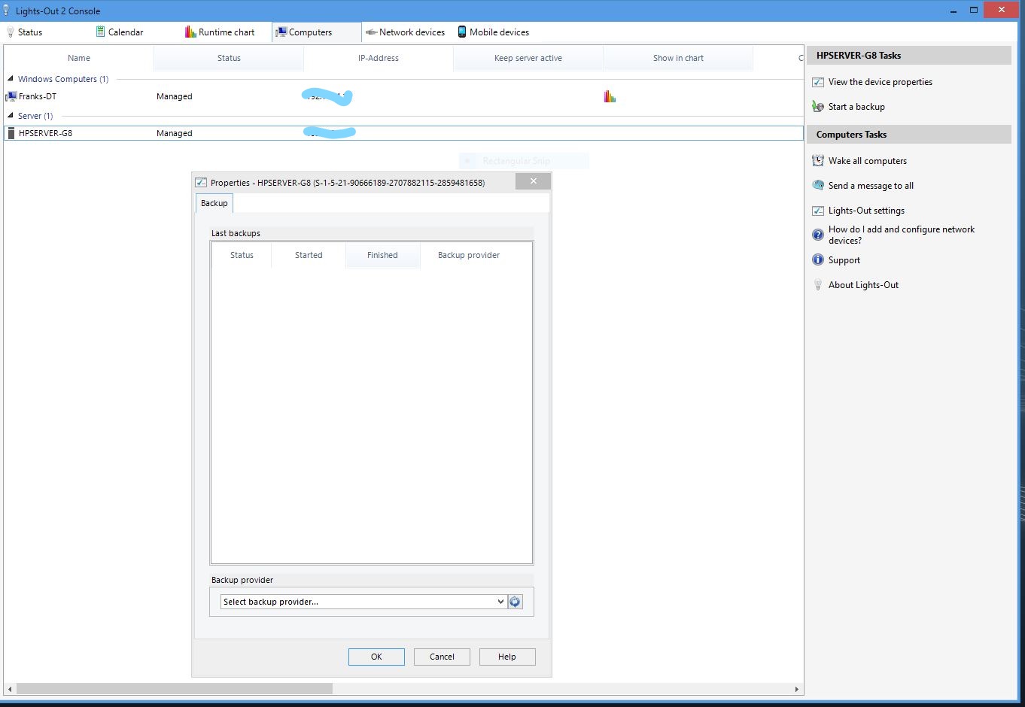Select the HPSERVER-G8 row
Image resolution: width=1025 pixels, height=707 pixels.
[403, 133]
